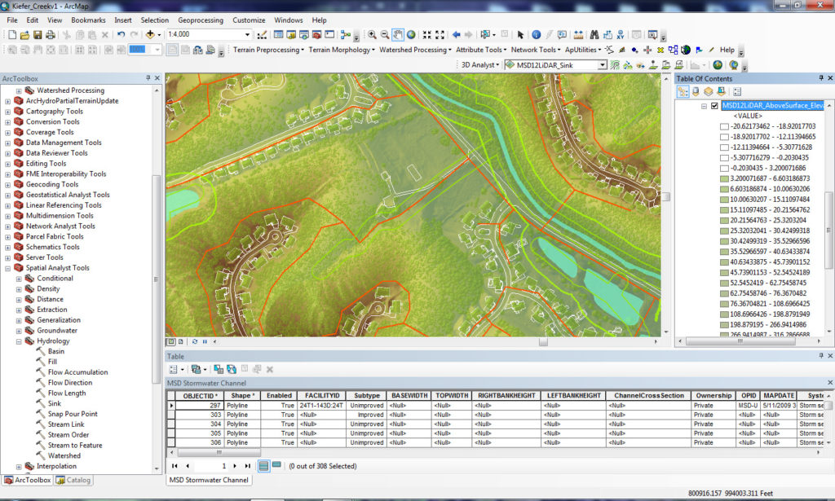Viewport: 835px width, 501px height.
Task: Select the Zoom In tool
Action: coord(372,34)
